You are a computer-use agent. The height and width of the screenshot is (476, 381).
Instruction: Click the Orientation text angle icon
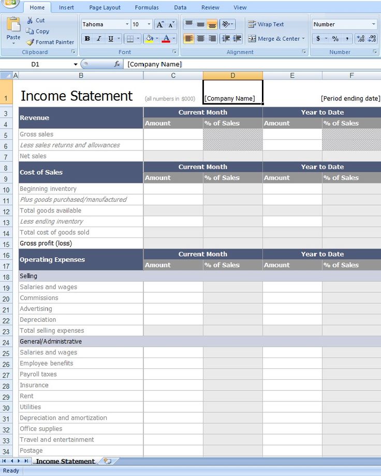(x=225, y=24)
